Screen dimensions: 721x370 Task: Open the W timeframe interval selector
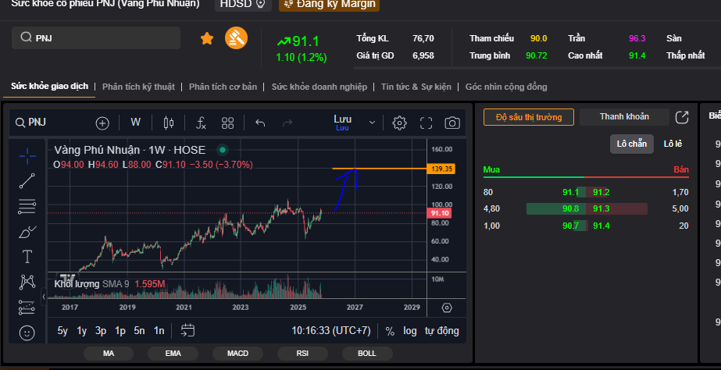[x=135, y=123]
